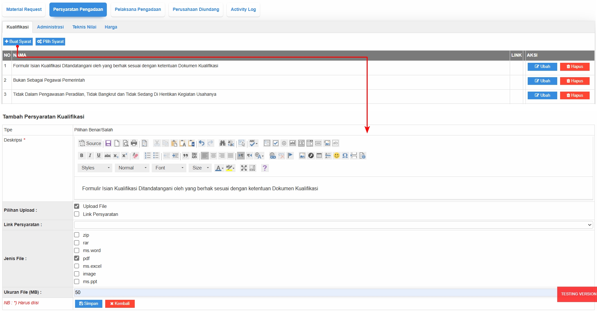Open the text color picker
Screen dimensions: 597x311
click(219, 168)
